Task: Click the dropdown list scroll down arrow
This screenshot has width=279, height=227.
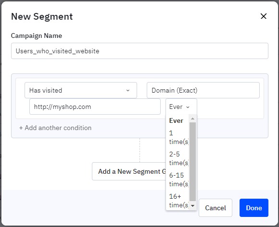Action: pyautogui.click(x=192, y=206)
